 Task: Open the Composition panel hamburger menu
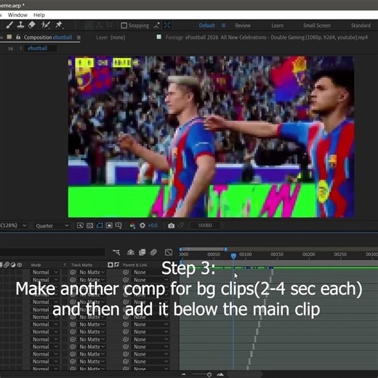[x=79, y=38]
